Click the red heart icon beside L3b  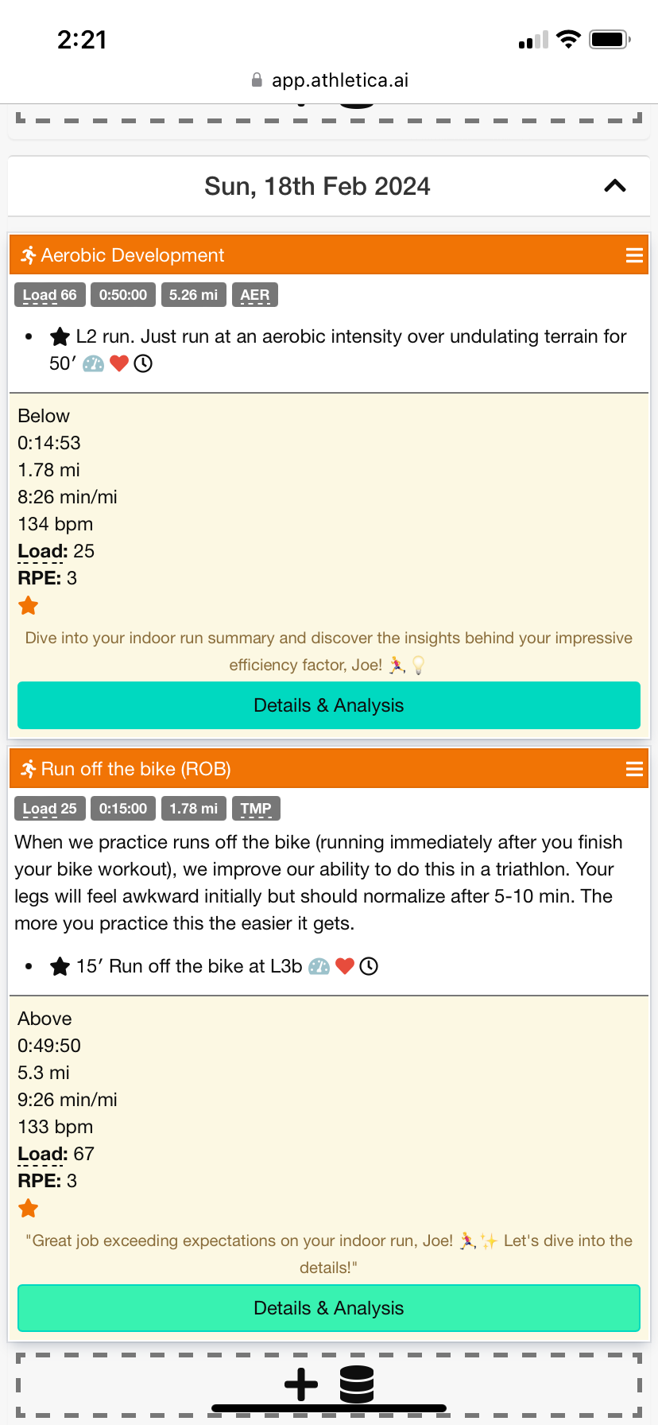point(344,967)
